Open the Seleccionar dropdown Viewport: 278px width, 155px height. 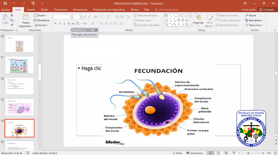(254, 25)
